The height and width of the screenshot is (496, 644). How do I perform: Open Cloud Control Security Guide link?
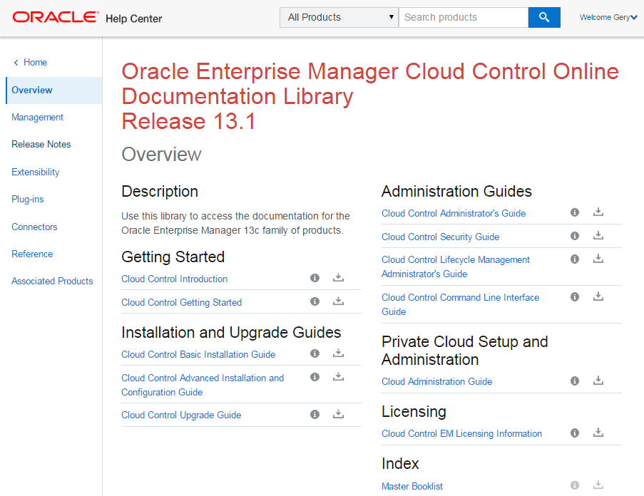pyautogui.click(x=440, y=237)
